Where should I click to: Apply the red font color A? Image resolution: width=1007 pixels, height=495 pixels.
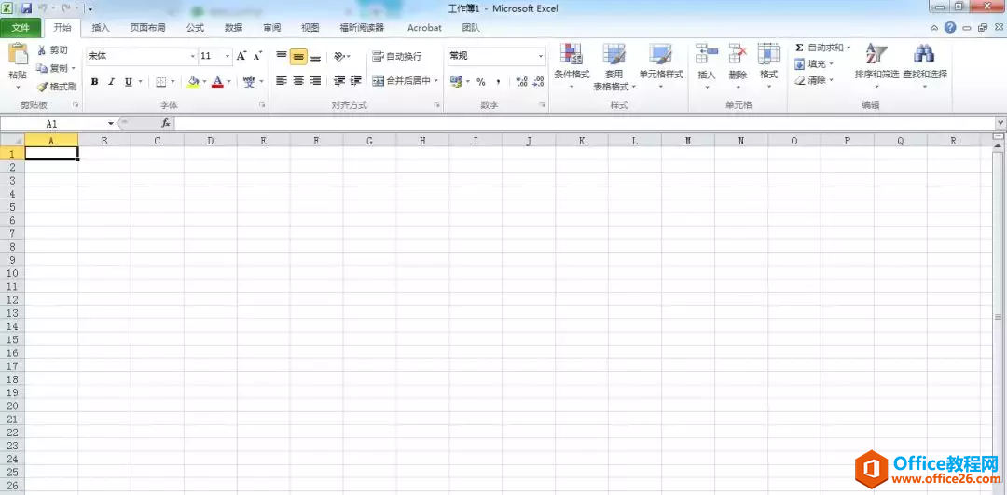coord(217,81)
